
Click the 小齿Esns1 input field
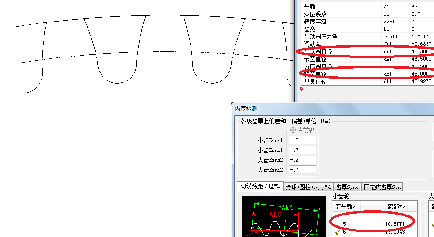tap(302, 140)
